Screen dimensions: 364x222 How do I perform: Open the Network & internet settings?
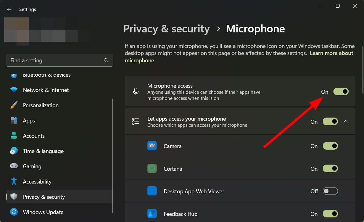pos(46,90)
